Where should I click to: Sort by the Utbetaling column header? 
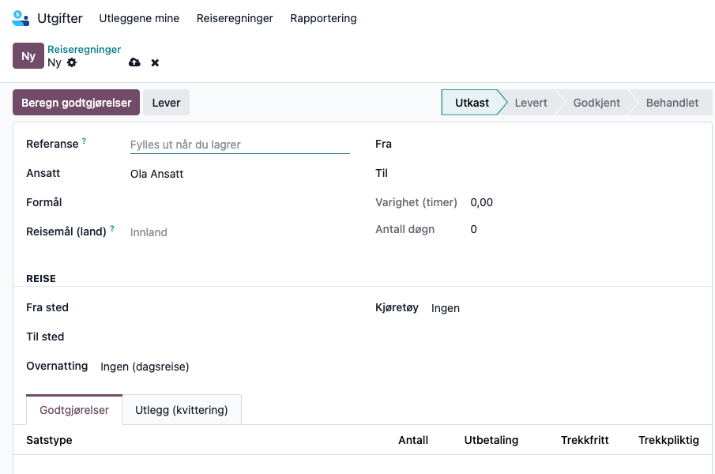491,440
